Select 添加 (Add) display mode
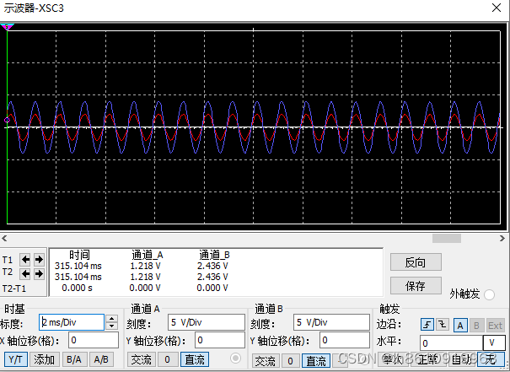 pyautogui.click(x=45, y=359)
